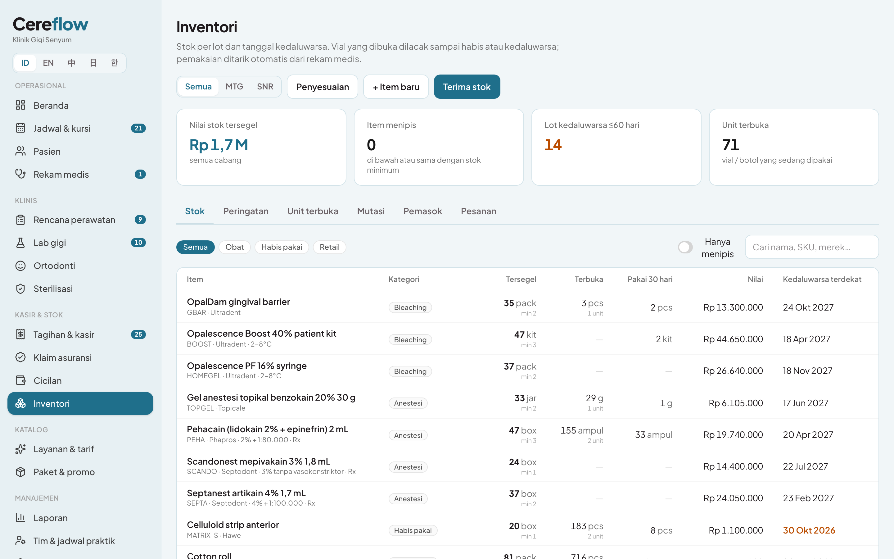
Task: Select Semua branch filter
Action: [198, 87]
